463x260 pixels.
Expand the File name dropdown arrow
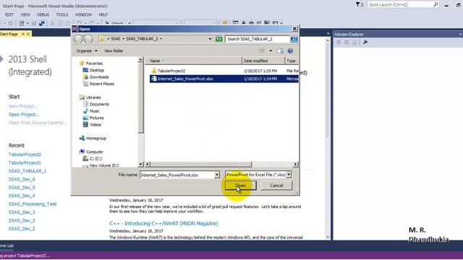click(217, 175)
